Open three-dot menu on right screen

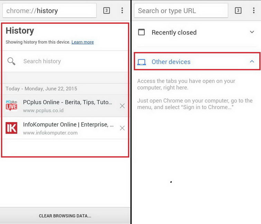click(254, 11)
